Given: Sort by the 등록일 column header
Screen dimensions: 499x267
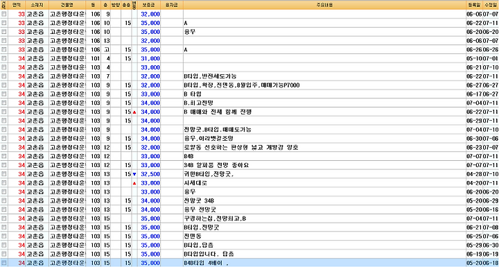Looking at the screenshot, I should [474, 5].
